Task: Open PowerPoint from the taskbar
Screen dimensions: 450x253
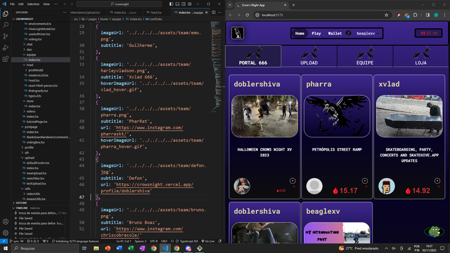Action: [108, 248]
